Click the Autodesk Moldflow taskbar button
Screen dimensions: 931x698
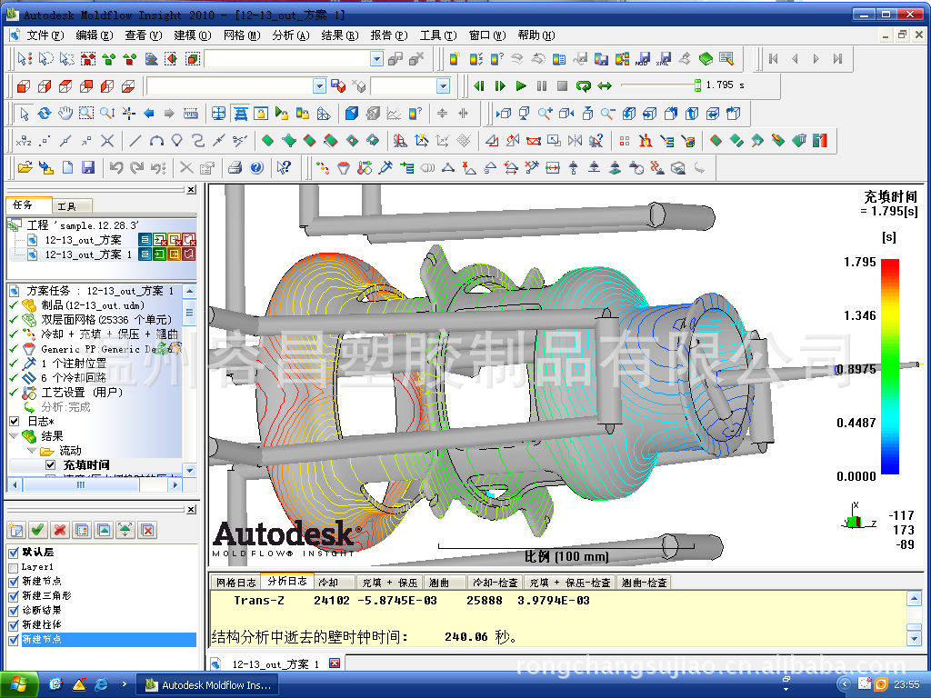pos(208,685)
